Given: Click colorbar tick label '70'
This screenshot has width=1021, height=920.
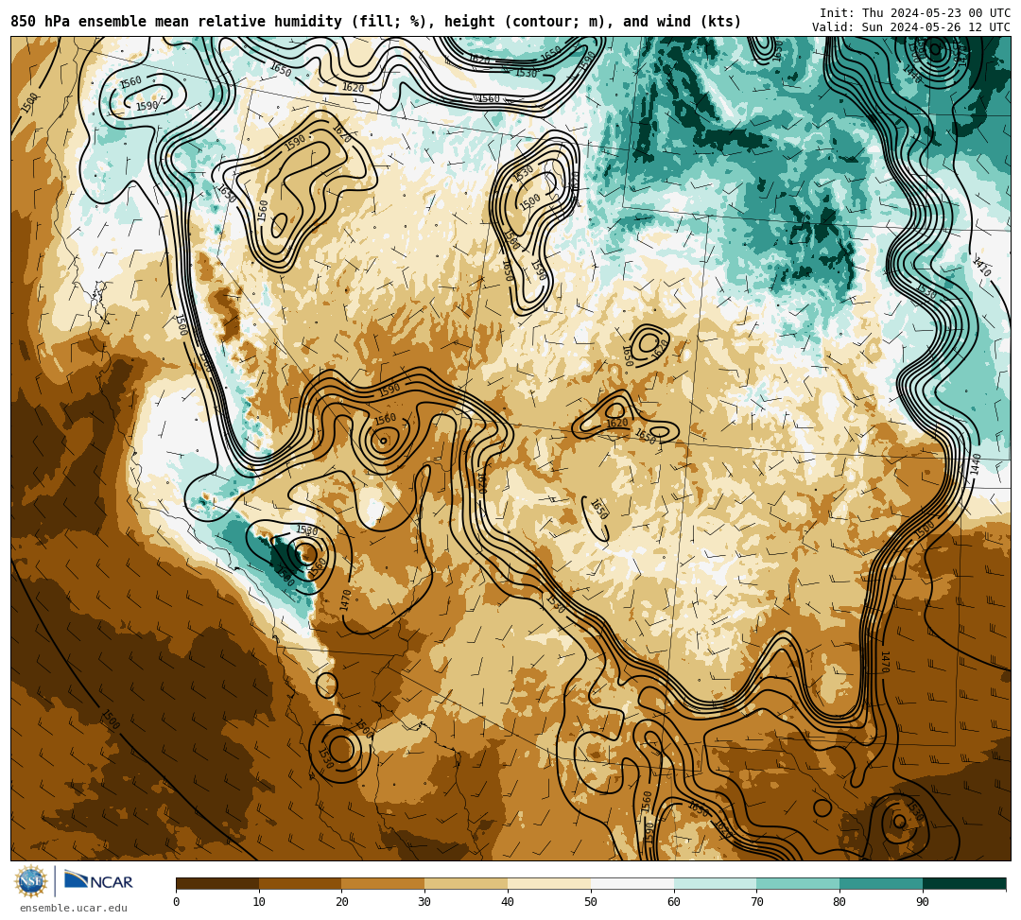Looking at the screenshot, I should (756, 902).
